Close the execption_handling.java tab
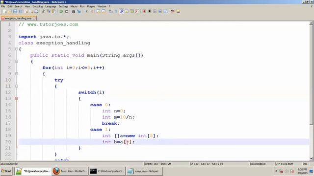The width and height of the screenshot is (314, 176). pyautogui.click(x=34, y=18)
